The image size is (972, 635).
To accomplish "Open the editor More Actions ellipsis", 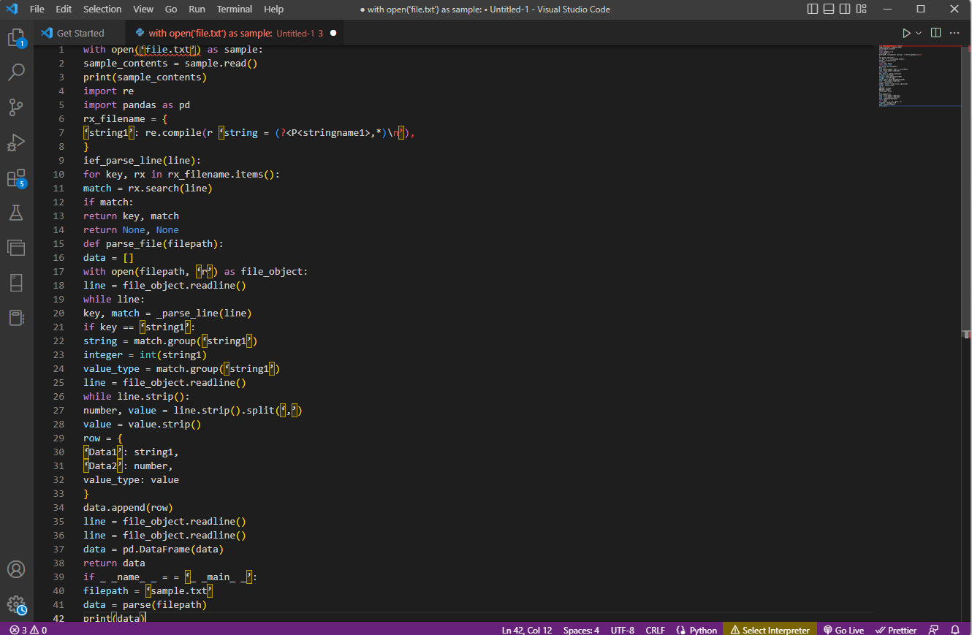I will (x=954, y=33).
